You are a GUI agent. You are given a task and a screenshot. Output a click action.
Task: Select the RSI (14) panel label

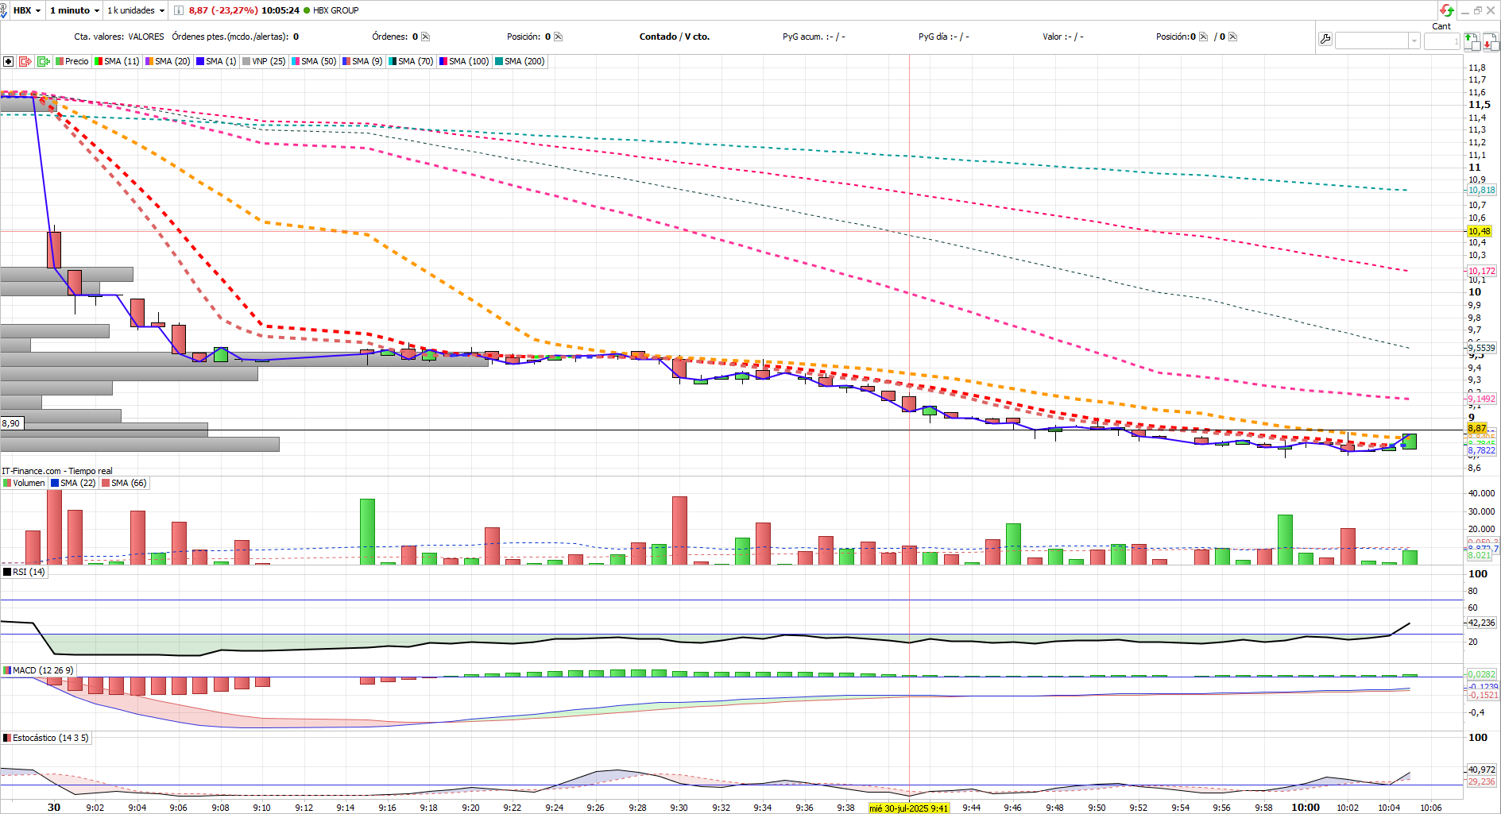[24, 572]
